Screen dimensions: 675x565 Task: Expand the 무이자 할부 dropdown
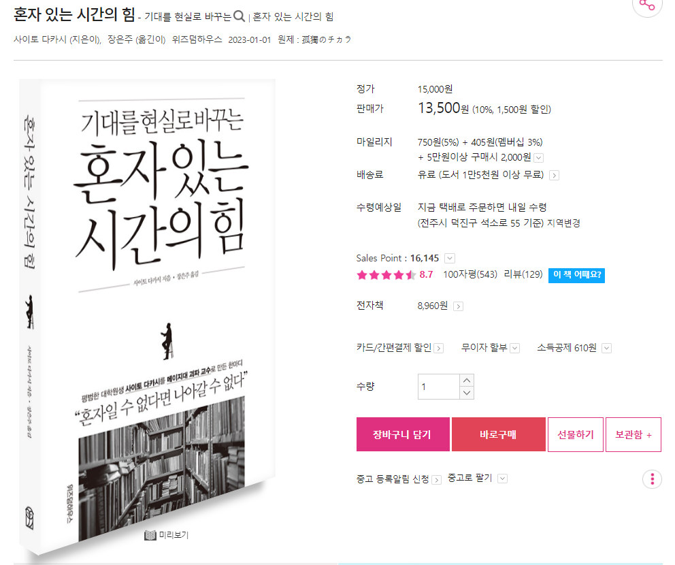515,348
